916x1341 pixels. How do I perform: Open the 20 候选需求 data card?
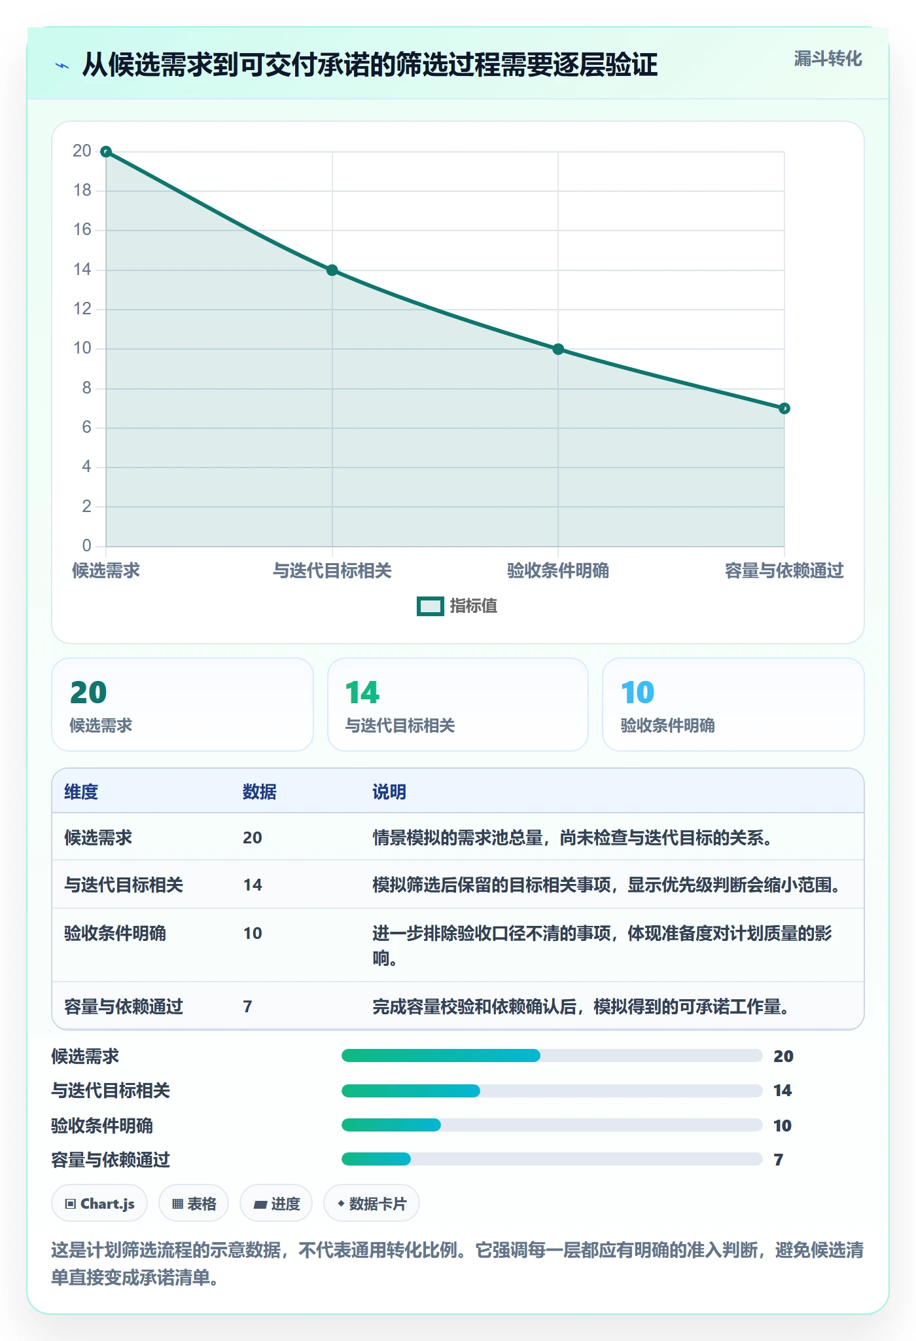click(183, 705)
